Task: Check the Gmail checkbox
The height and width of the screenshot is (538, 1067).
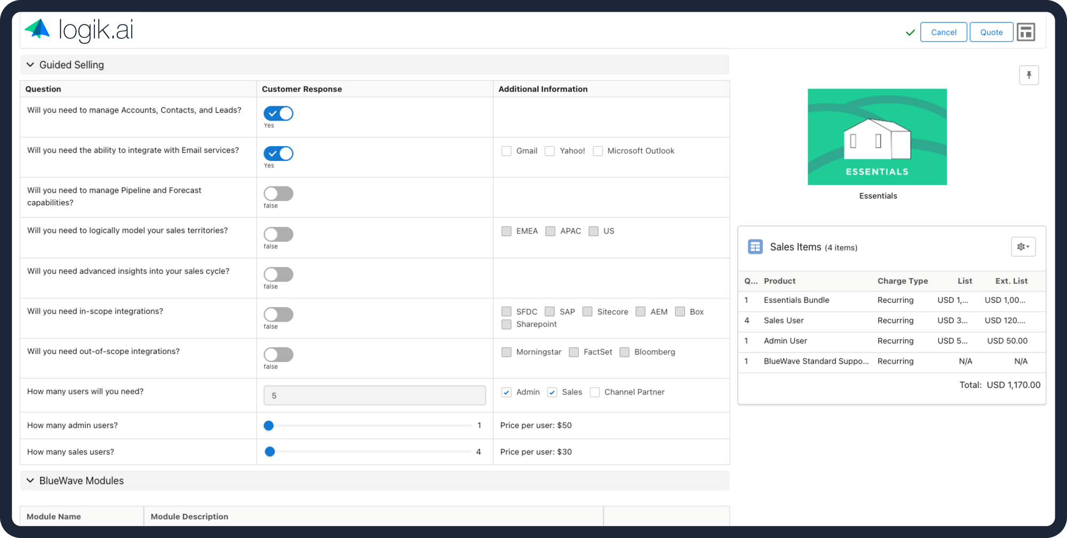Action: pyautogui.click(x=506, y=151)
